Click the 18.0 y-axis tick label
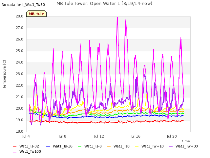 pyautogui.click(x=20, y=132)
